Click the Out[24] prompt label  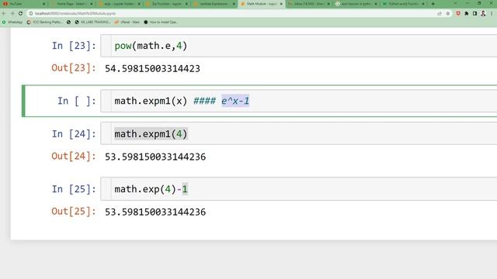coord(74,157)
